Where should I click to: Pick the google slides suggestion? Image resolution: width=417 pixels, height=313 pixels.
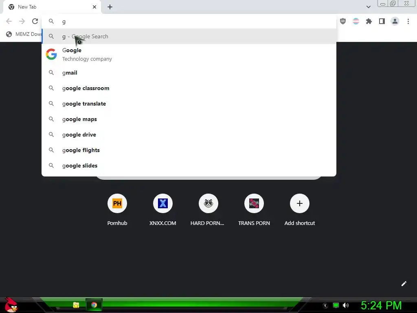[189, 165]
